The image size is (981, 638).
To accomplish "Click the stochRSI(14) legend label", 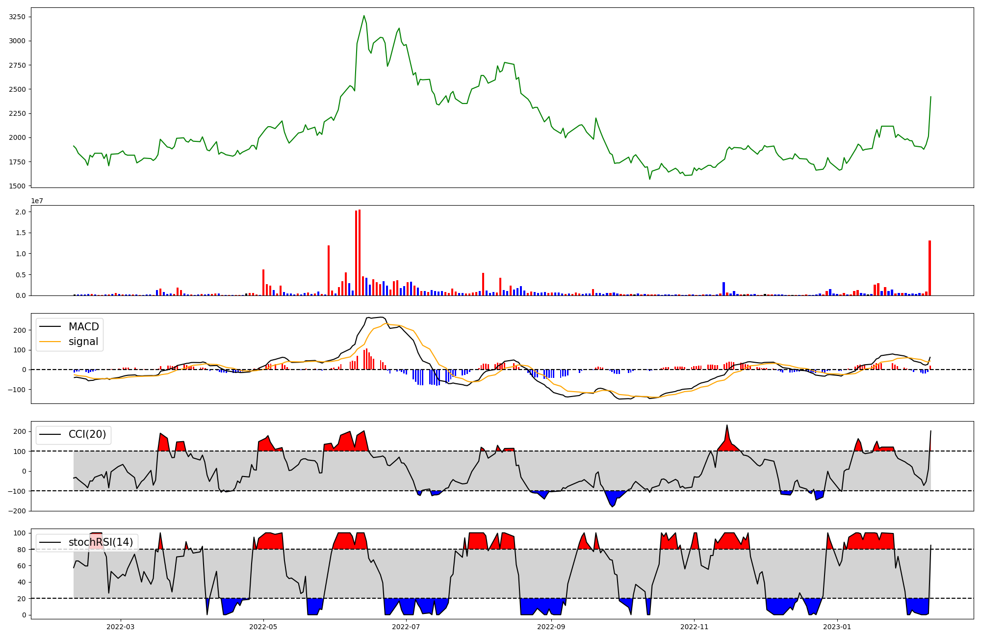I will pos(101,542).
